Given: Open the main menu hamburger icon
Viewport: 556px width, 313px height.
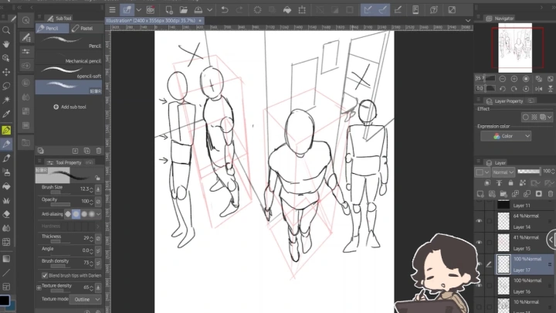Looking at the screenshot, I should pos(112,10).
